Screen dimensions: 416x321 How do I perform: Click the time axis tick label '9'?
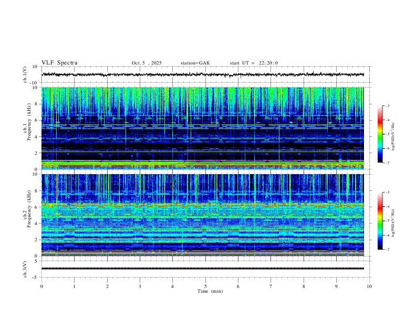click(x=336, y=286)
